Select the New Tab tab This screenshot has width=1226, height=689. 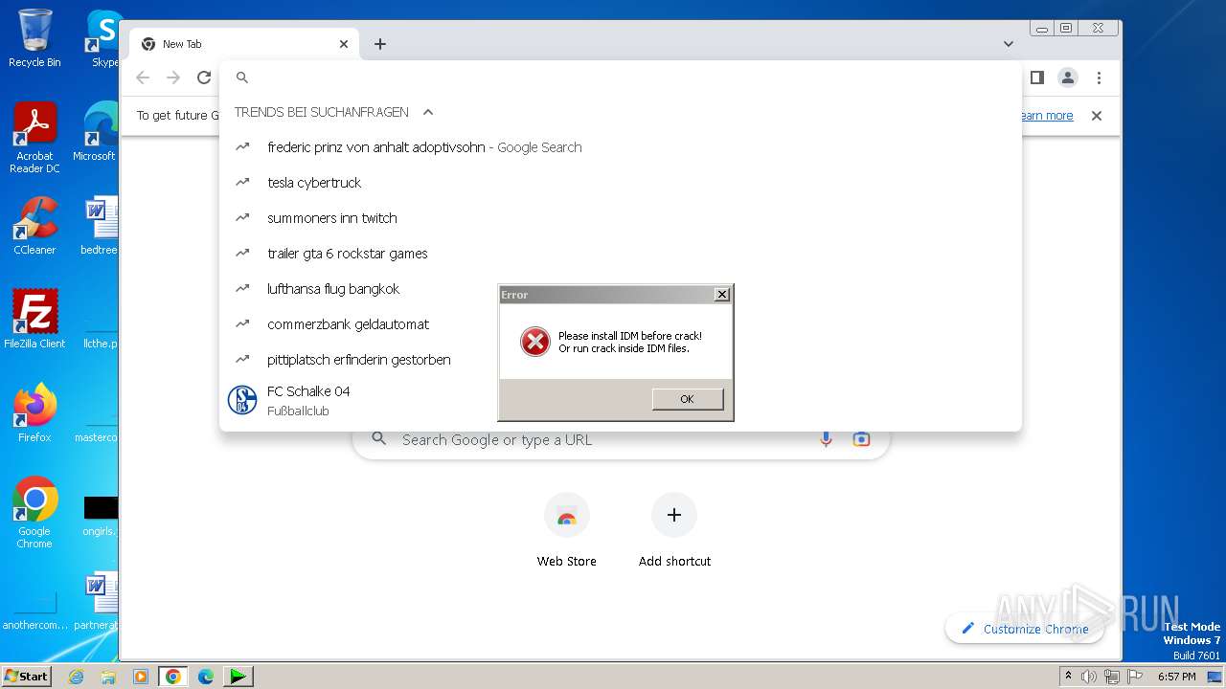click(244, 44)
